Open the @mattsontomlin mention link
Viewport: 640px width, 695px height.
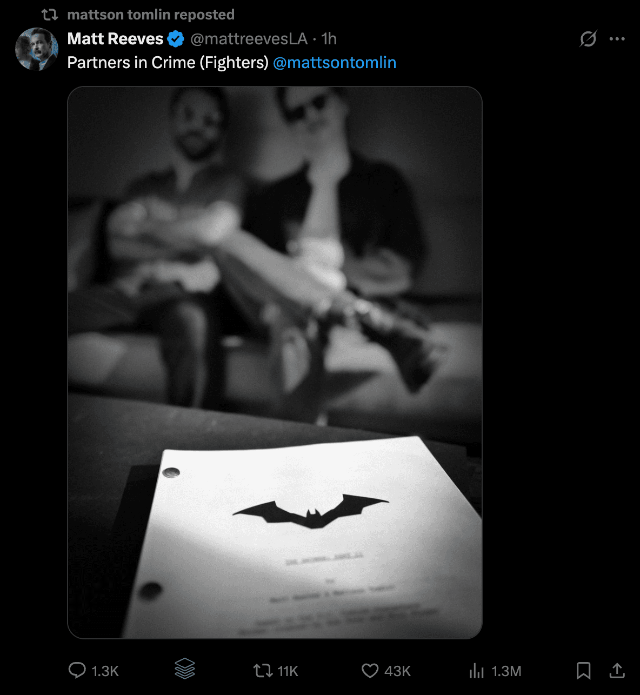pos(335,63)
